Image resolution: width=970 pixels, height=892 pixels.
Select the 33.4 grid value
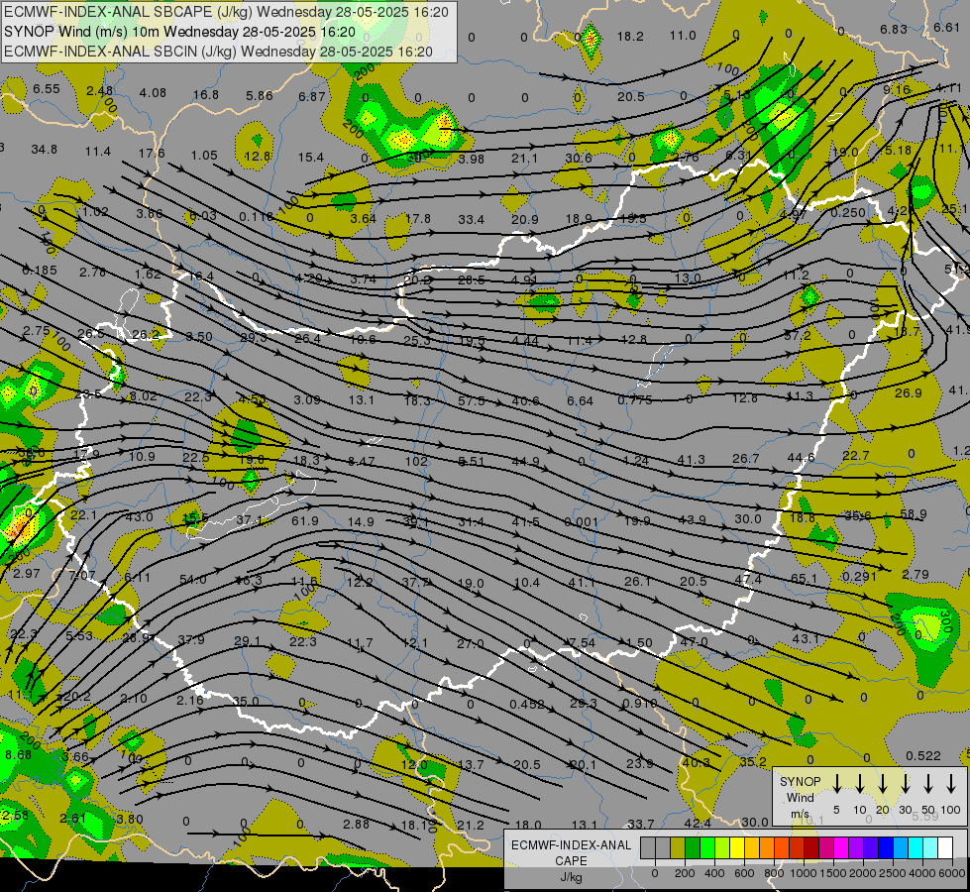pyautogui.click(x=472, y=219)
